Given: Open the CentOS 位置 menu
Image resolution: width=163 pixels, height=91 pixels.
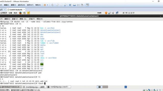Looking at the screenshot, I should [10, 13].
